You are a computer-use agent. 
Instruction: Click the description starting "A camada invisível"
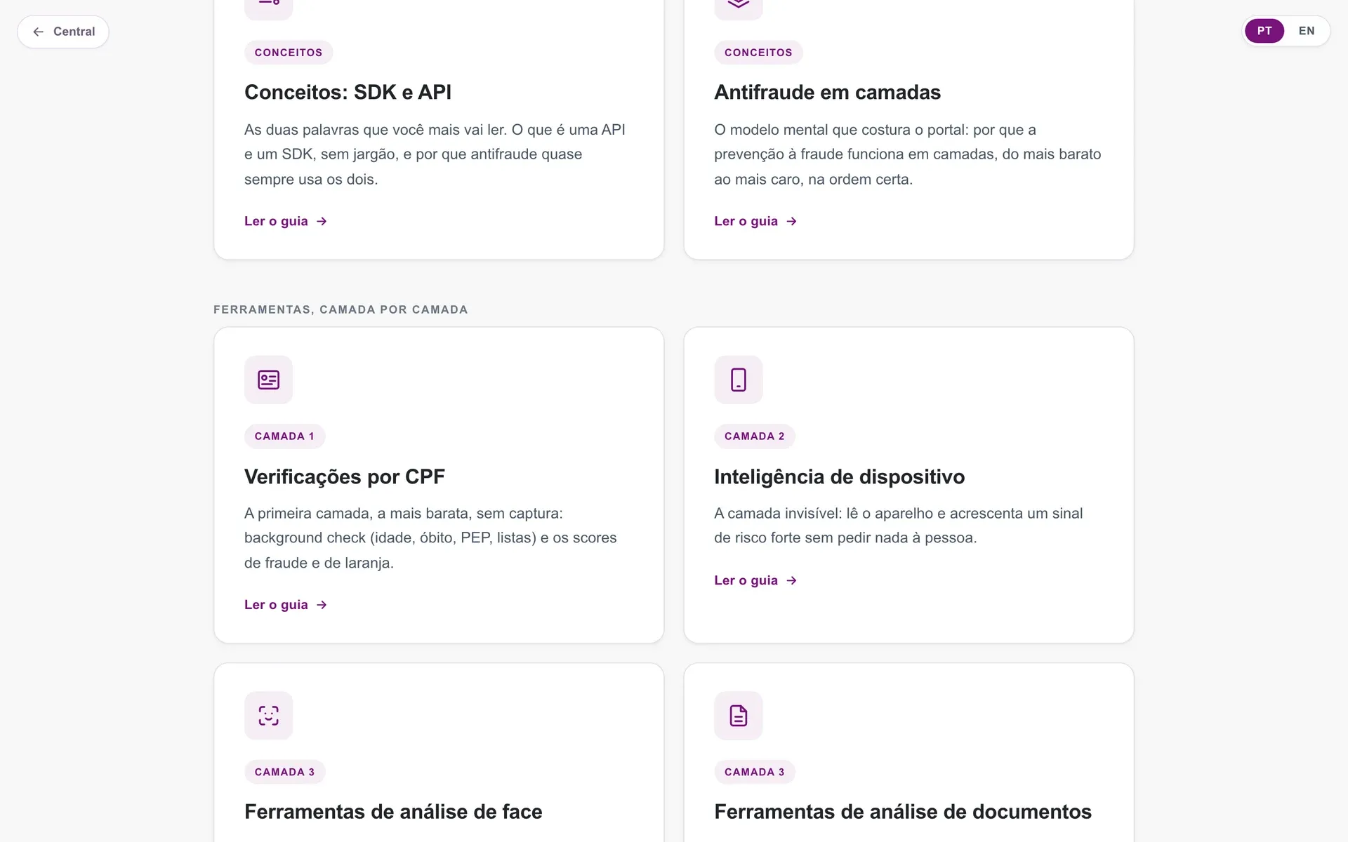coord(899,526)
